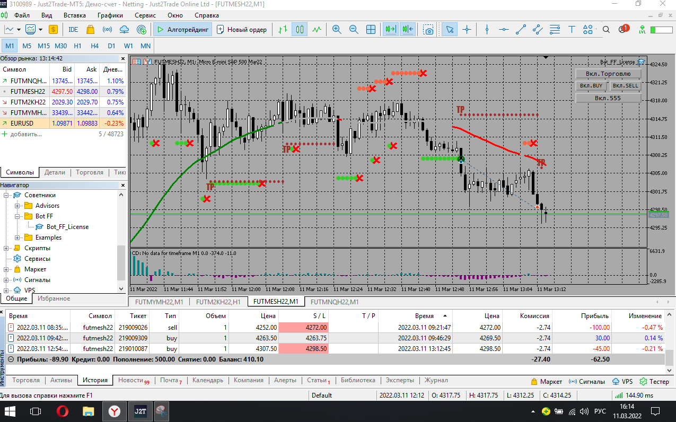
Task: Open the MetaEditor IDE from the toolbar
Action: 73,30
